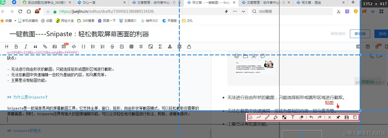
Task: Open the ZXL bookmarks folder
Action: pyautogui.click(x=187, y=21)
